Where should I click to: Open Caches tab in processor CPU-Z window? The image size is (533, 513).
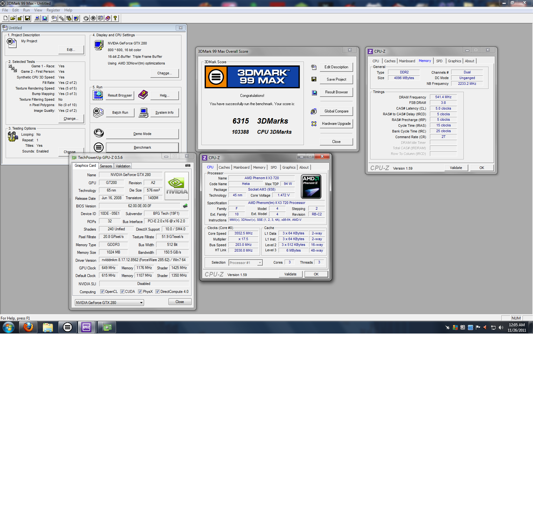point(224,167)
